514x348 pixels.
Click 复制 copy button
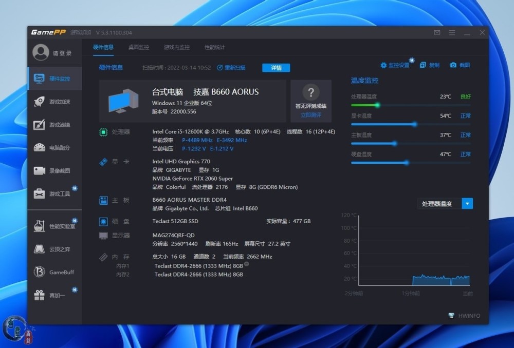point(429,65)
